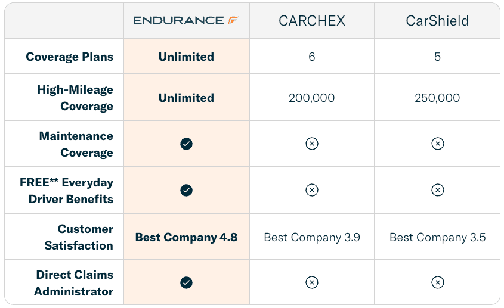Click Best Company 3.5 rating text
Screen dimensions: 504x308
pyautogui.click(x=437, y=237)
